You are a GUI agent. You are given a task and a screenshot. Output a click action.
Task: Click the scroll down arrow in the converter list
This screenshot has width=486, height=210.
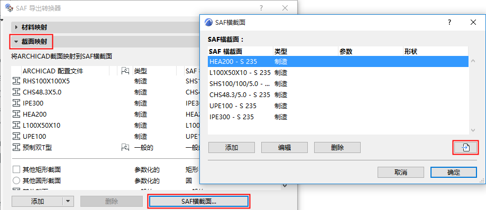[x=285, y=186]
